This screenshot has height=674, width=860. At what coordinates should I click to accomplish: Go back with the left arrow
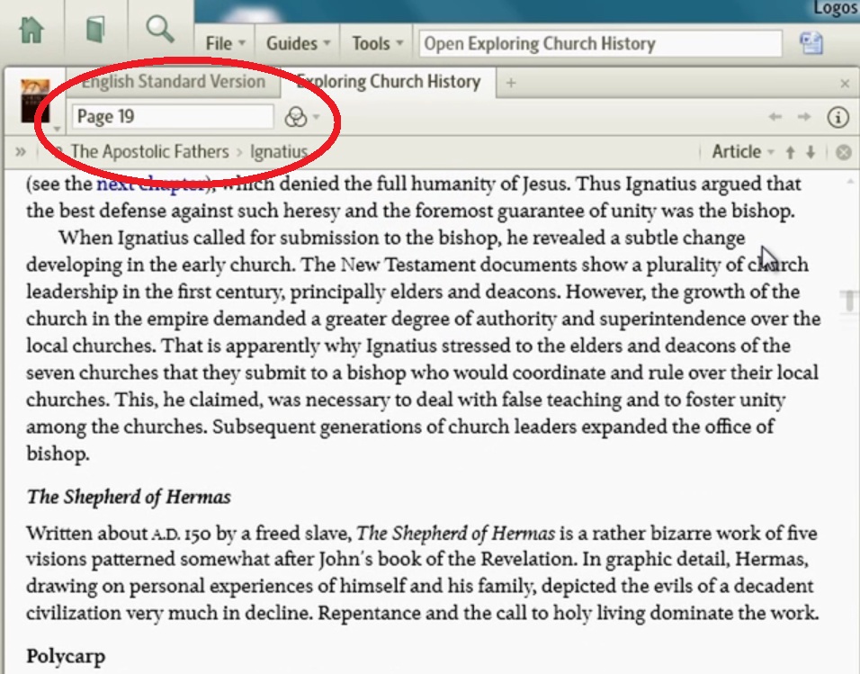coord(775,116)
